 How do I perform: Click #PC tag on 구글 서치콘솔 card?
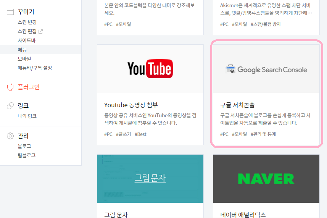pyautogui.click(x=224, y=134)
